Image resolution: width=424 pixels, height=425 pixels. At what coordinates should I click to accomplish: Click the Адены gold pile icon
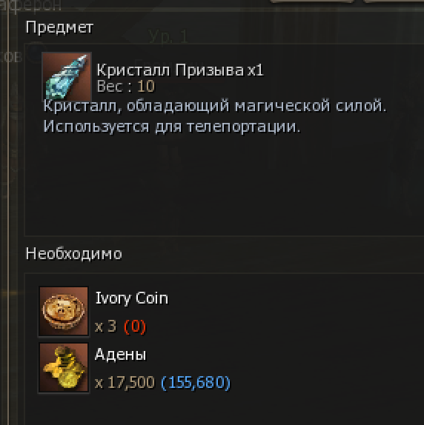click(x=64, y=367)
